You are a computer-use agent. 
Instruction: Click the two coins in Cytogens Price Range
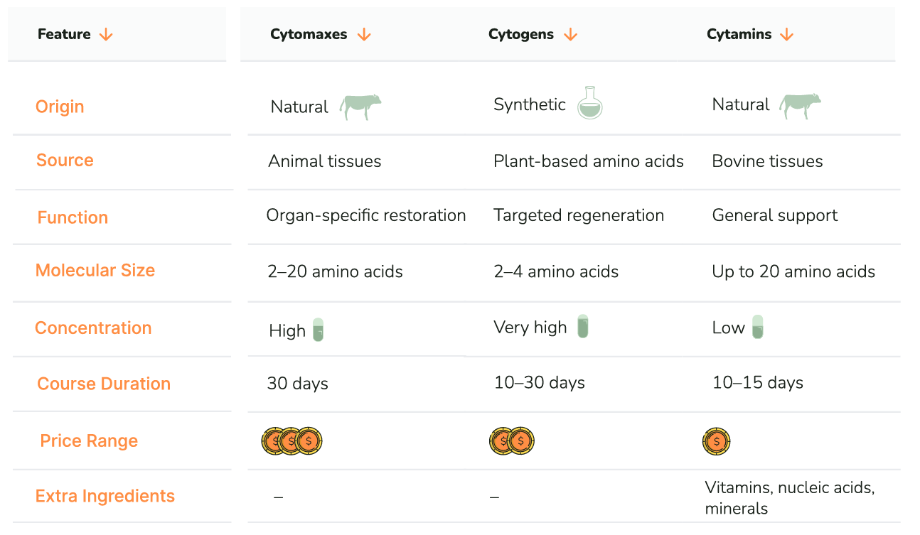pyautogui.click(x=512, y=441)
